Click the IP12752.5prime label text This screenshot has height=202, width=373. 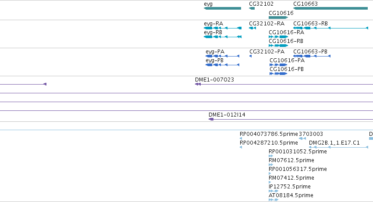click(290, 187)
